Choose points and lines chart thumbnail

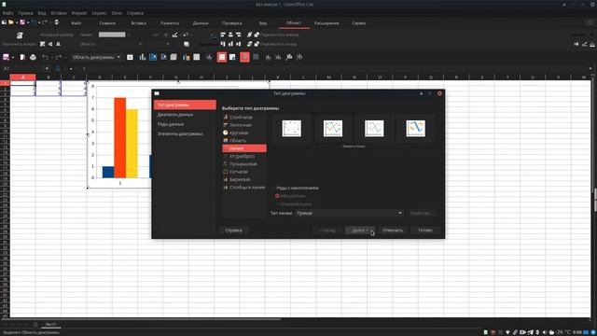click(x=333, y=129)
